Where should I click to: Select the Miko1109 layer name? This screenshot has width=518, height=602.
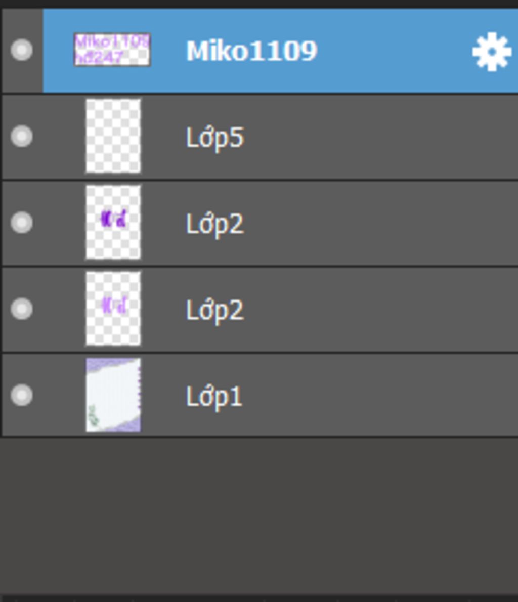(252, 51)
